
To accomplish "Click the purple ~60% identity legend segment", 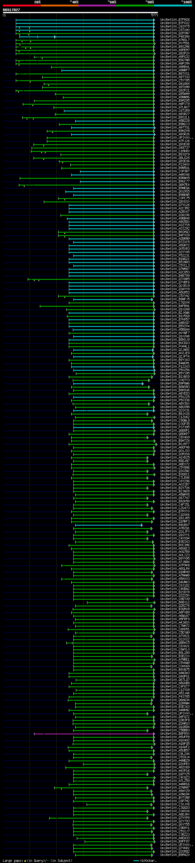I will point(98,6).
